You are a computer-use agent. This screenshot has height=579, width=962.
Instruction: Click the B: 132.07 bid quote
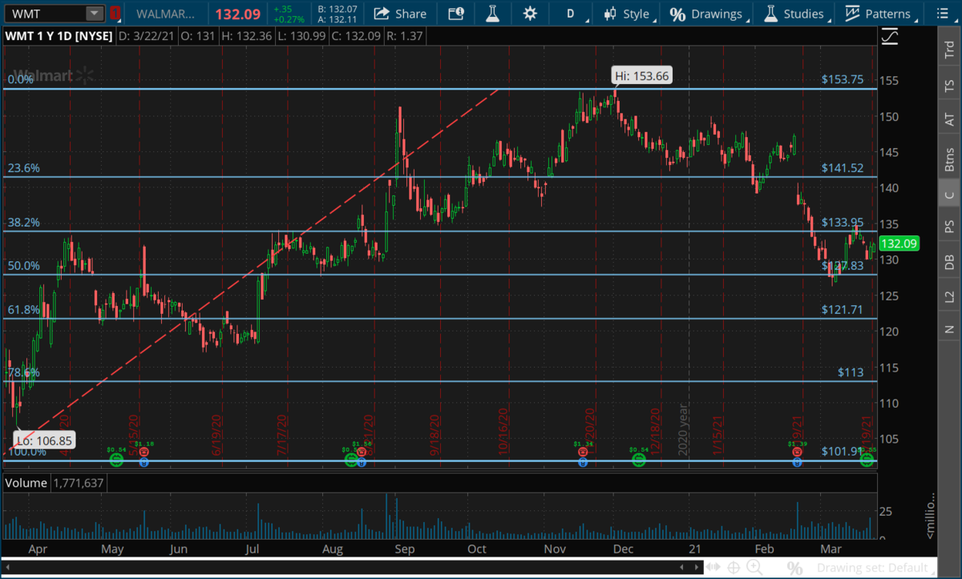336,8
